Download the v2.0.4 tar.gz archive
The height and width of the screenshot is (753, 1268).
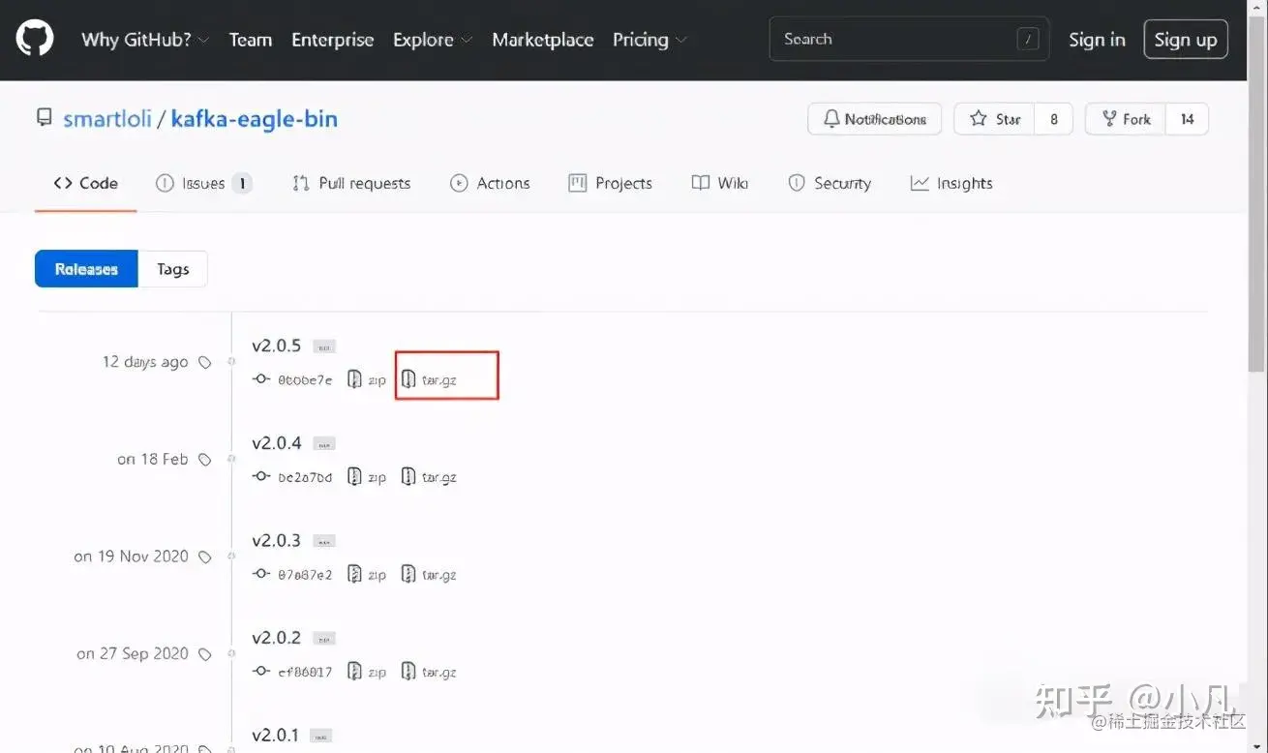[x=430, y=477]
